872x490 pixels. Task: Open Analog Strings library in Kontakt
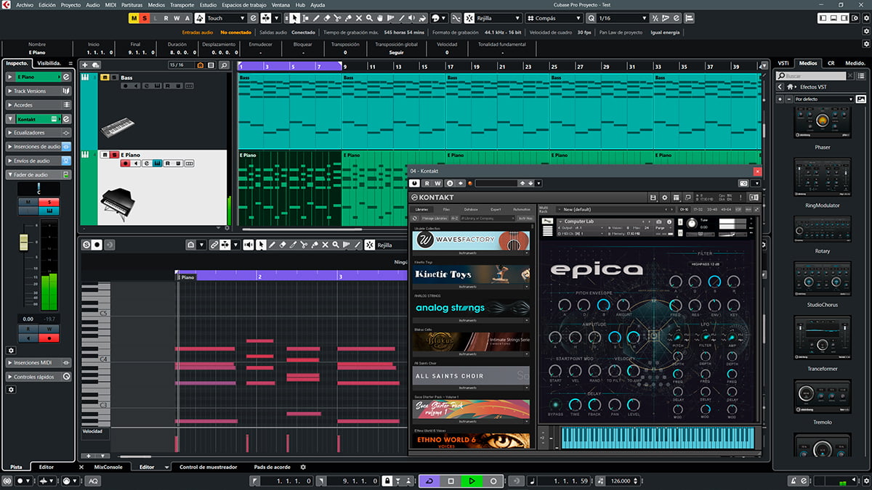tap(471, 308)
